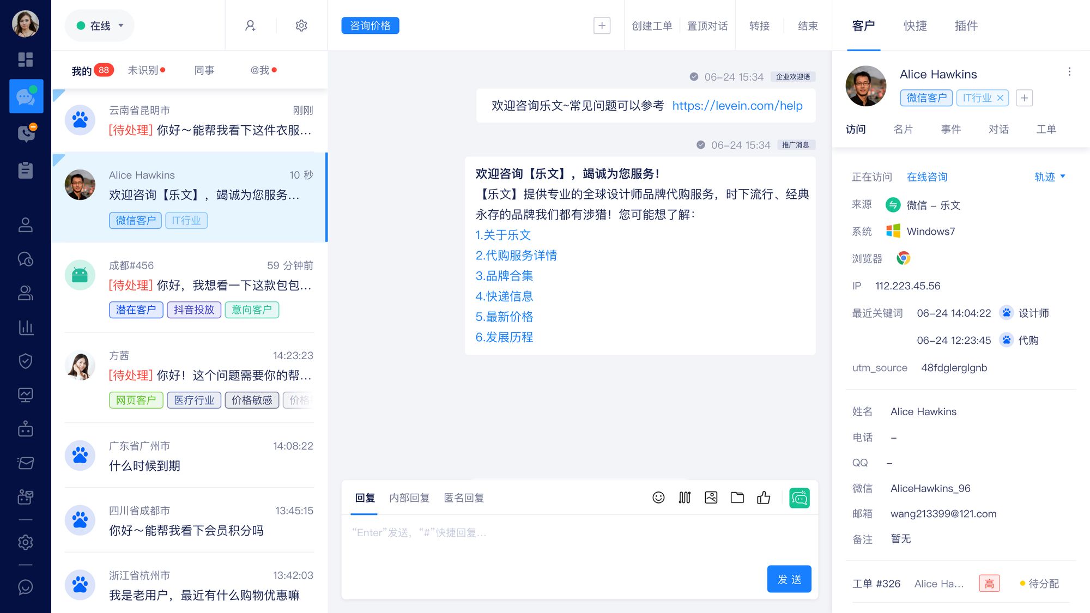This screenshot has height=613, width=1090.
Task: Select the 名片 customer sub-tab
Action: click(903, 129)
